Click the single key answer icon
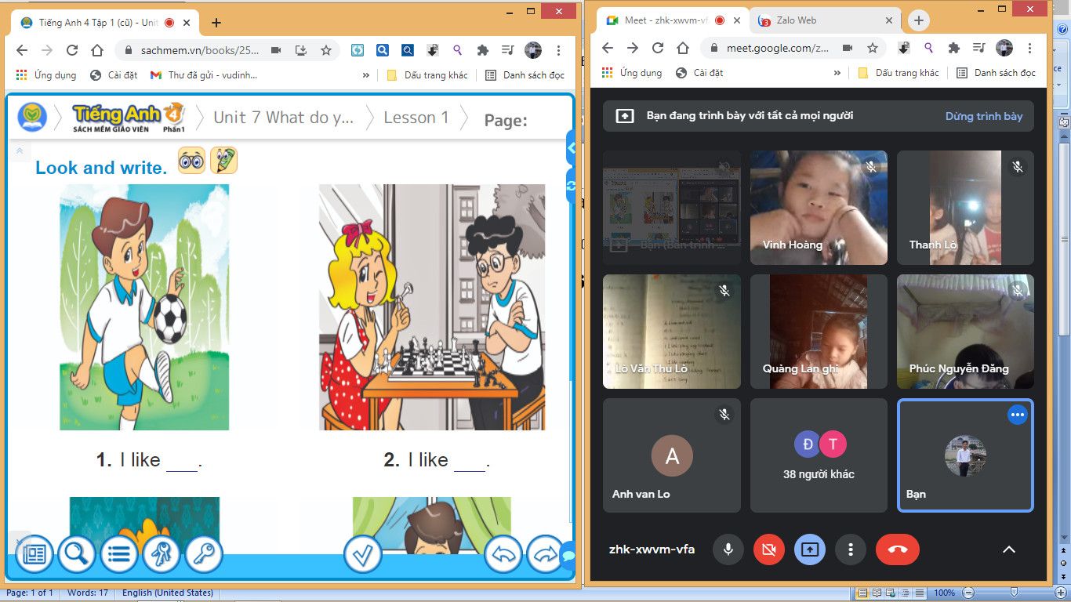 click(x=204, y=554)
